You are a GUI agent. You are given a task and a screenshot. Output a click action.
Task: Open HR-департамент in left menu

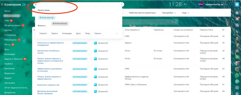[12, 25]
